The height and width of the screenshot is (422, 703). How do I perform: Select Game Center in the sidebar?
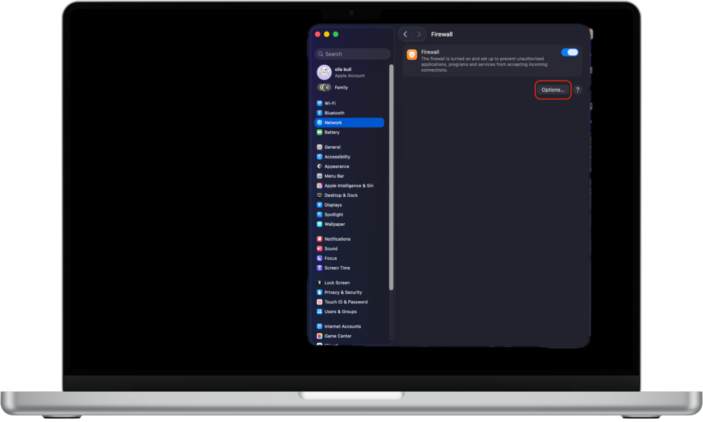click(338, 336)
